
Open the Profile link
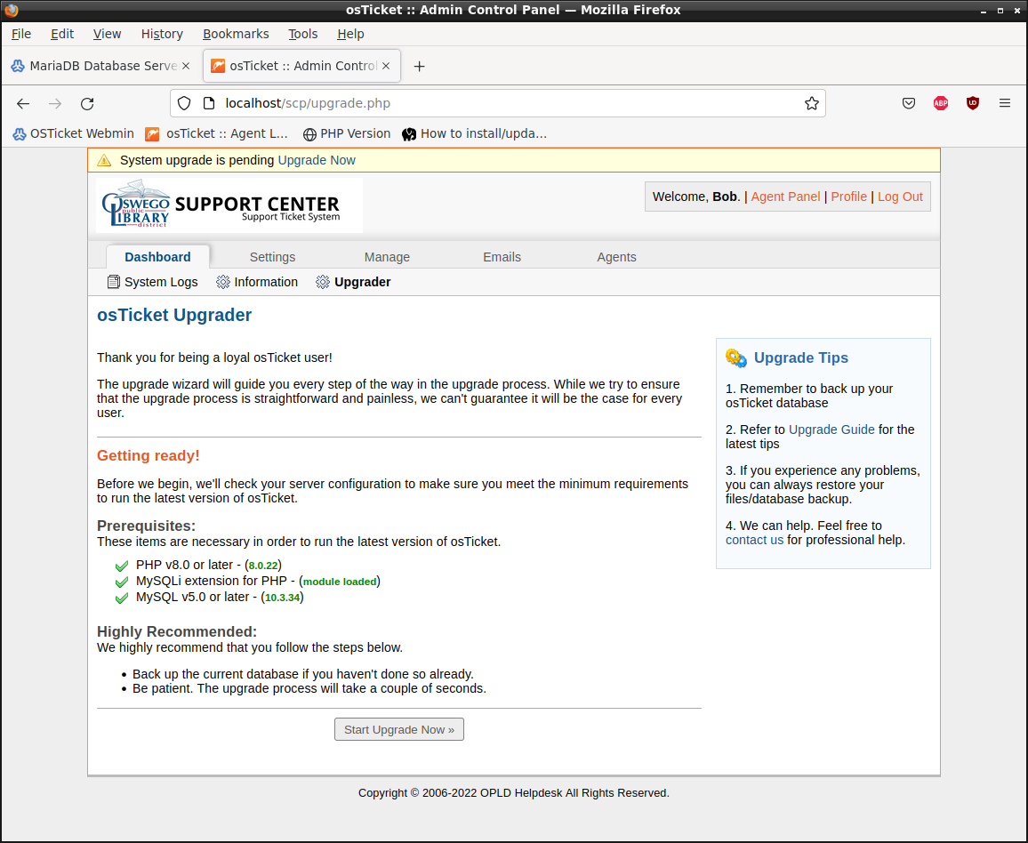tap(849, 197)
